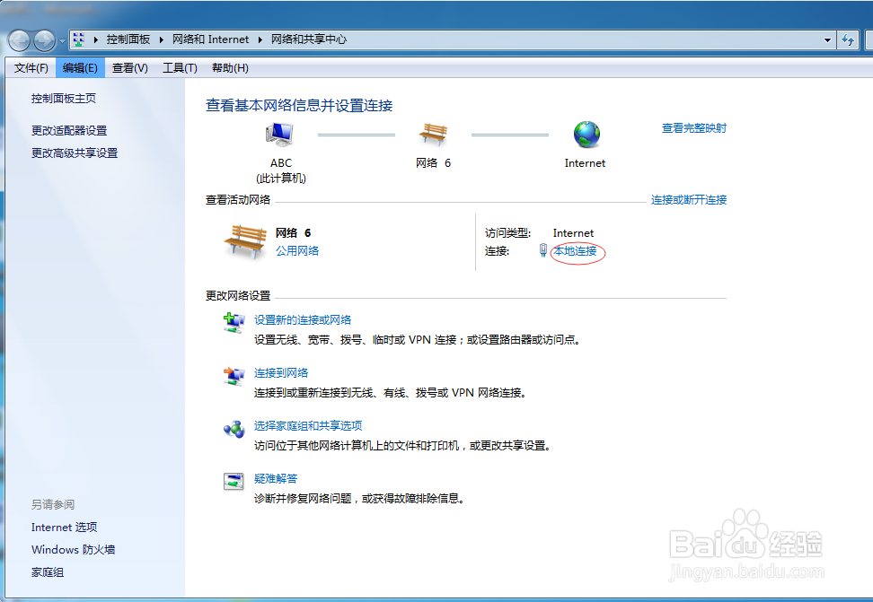Open the circled 本地连接 link
Screen dimensions: 873x602
(x=575, y=252)
